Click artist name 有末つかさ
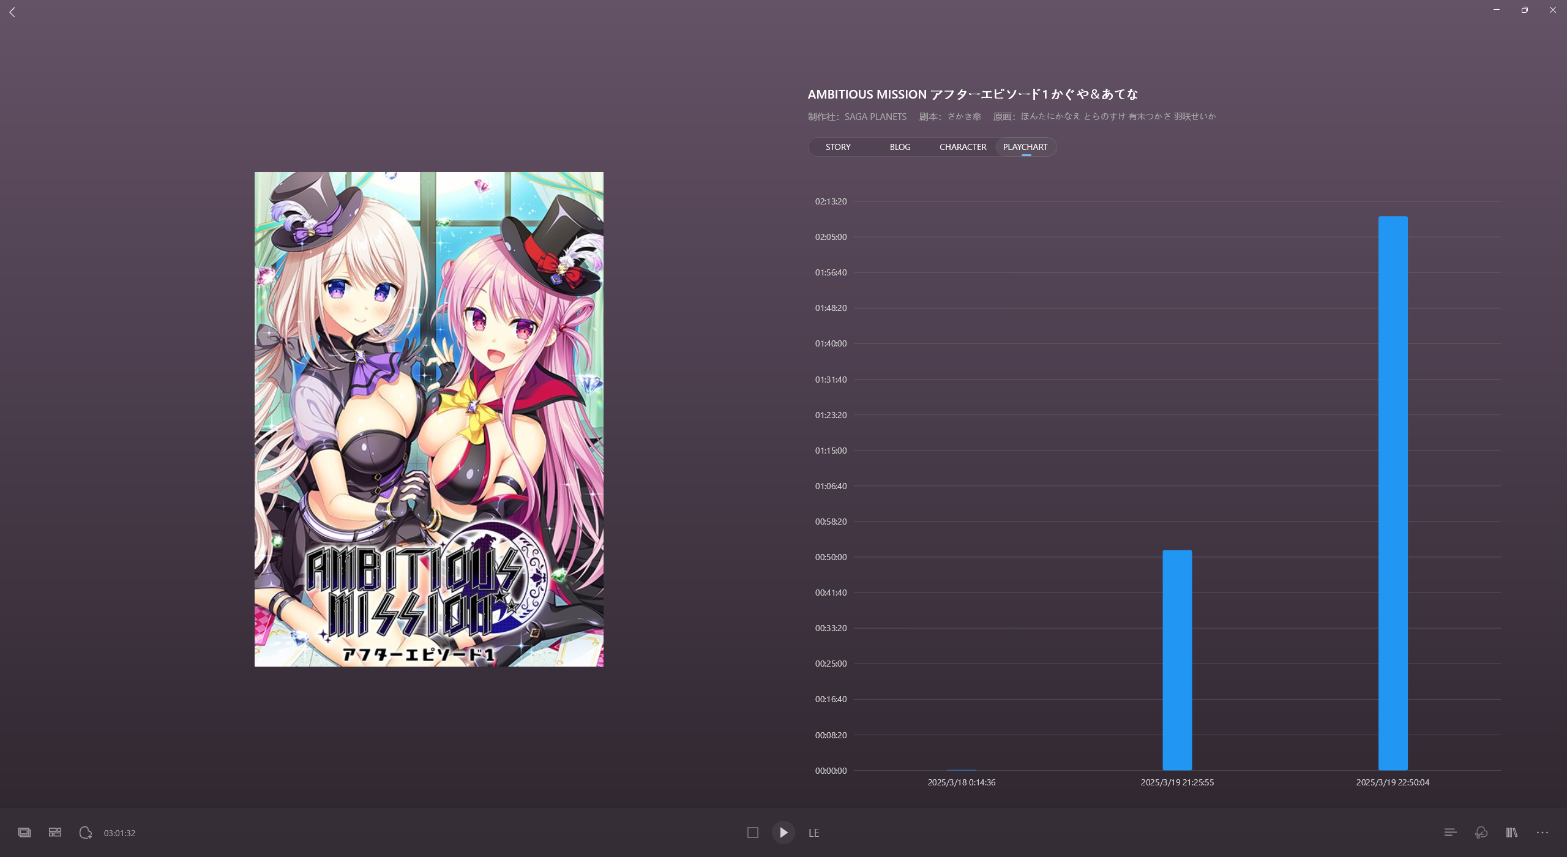1567x857 pixels. [x=1150, y=116]
